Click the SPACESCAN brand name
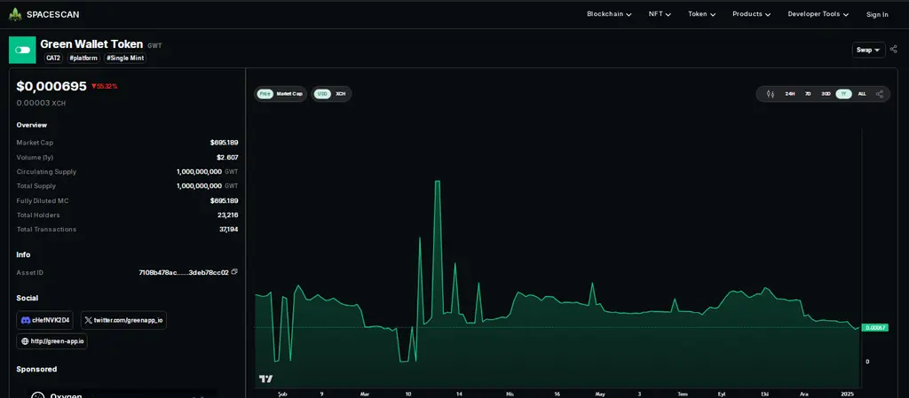The height and width of the screenshot is (398, 909). click(52, 14)
